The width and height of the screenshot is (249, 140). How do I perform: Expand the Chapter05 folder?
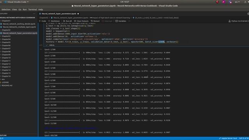(x=6, y=42)
